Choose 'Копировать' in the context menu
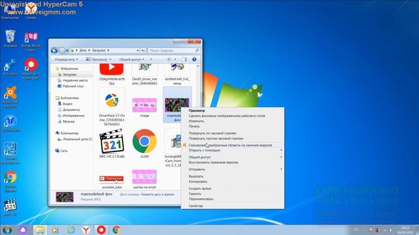The height and width of the screenshot is (235, 419). (198, 181)
